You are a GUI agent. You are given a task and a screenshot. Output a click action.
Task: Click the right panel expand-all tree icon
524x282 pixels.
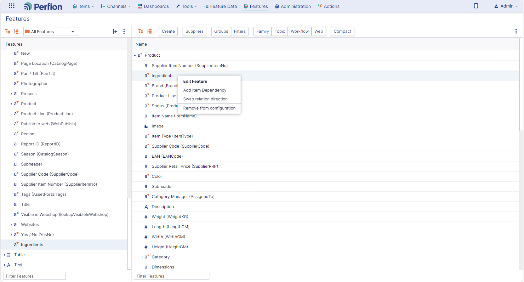[141, 31]
